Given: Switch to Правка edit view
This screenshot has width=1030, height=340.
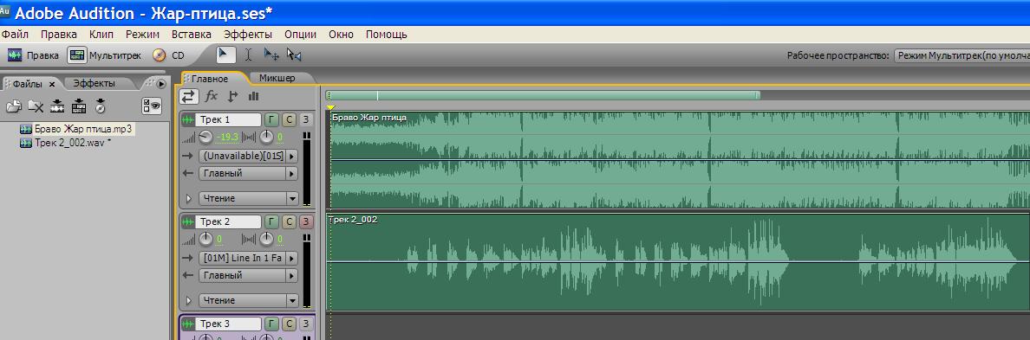Looking at the screenshot, I should 33,55.
